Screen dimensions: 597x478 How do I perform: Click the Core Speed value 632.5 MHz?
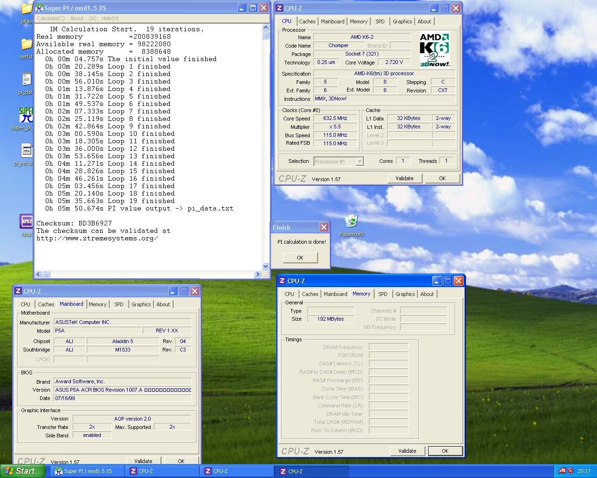click(x=335, y=119)
